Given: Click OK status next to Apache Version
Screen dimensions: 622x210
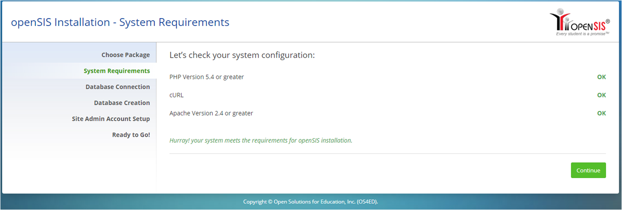Looking at the screenshot, I should 601,113.
